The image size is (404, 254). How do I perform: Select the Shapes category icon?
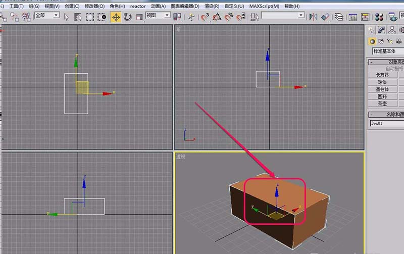click(x=381, y=41)
